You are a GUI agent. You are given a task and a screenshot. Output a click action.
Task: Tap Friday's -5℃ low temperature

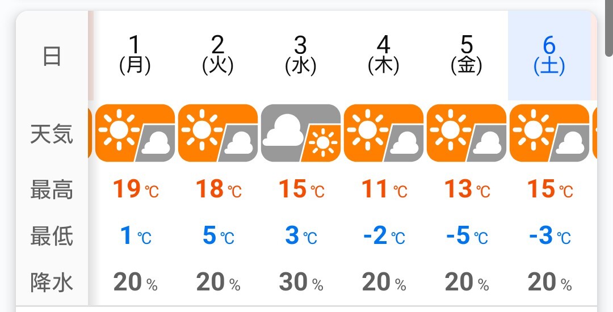(467, 235)
